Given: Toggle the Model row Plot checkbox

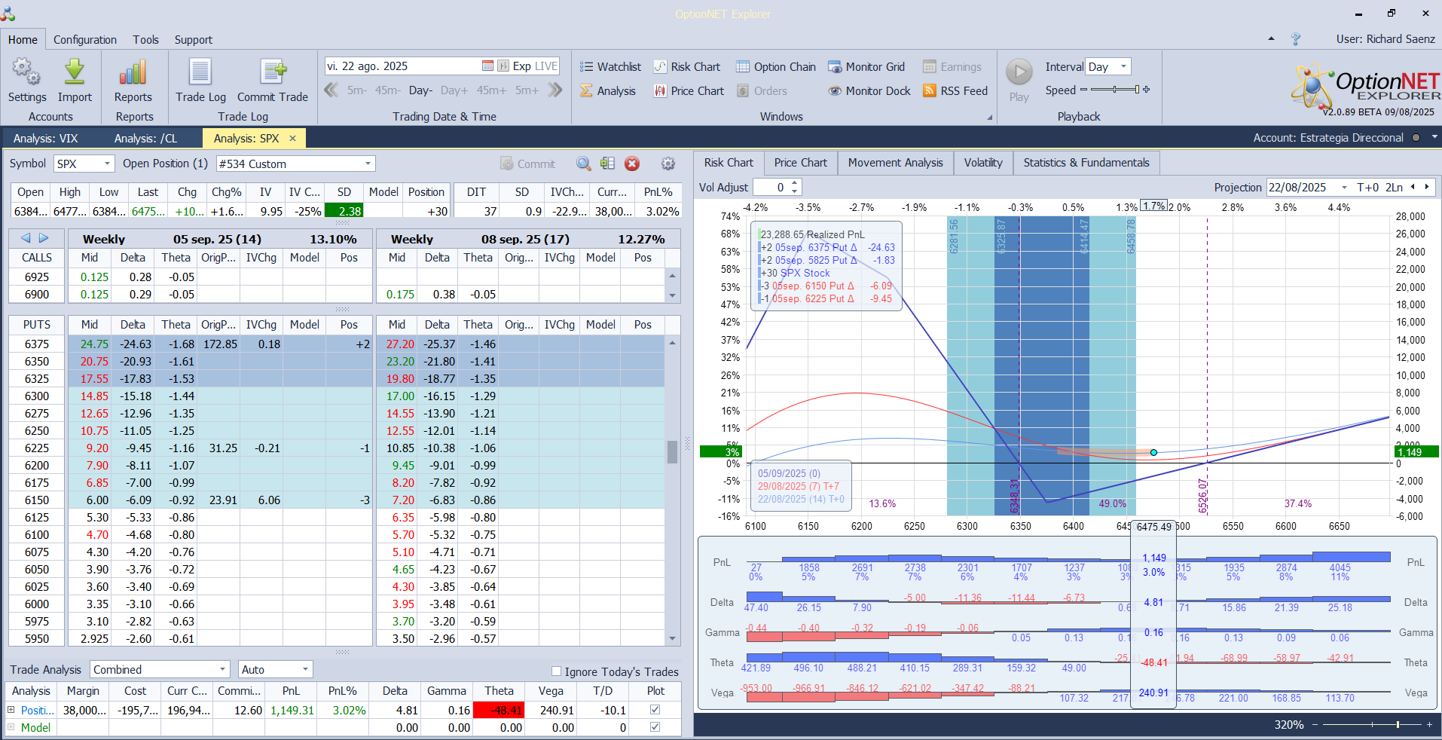Looking at the screenshot, I should (x=655, y=727).
